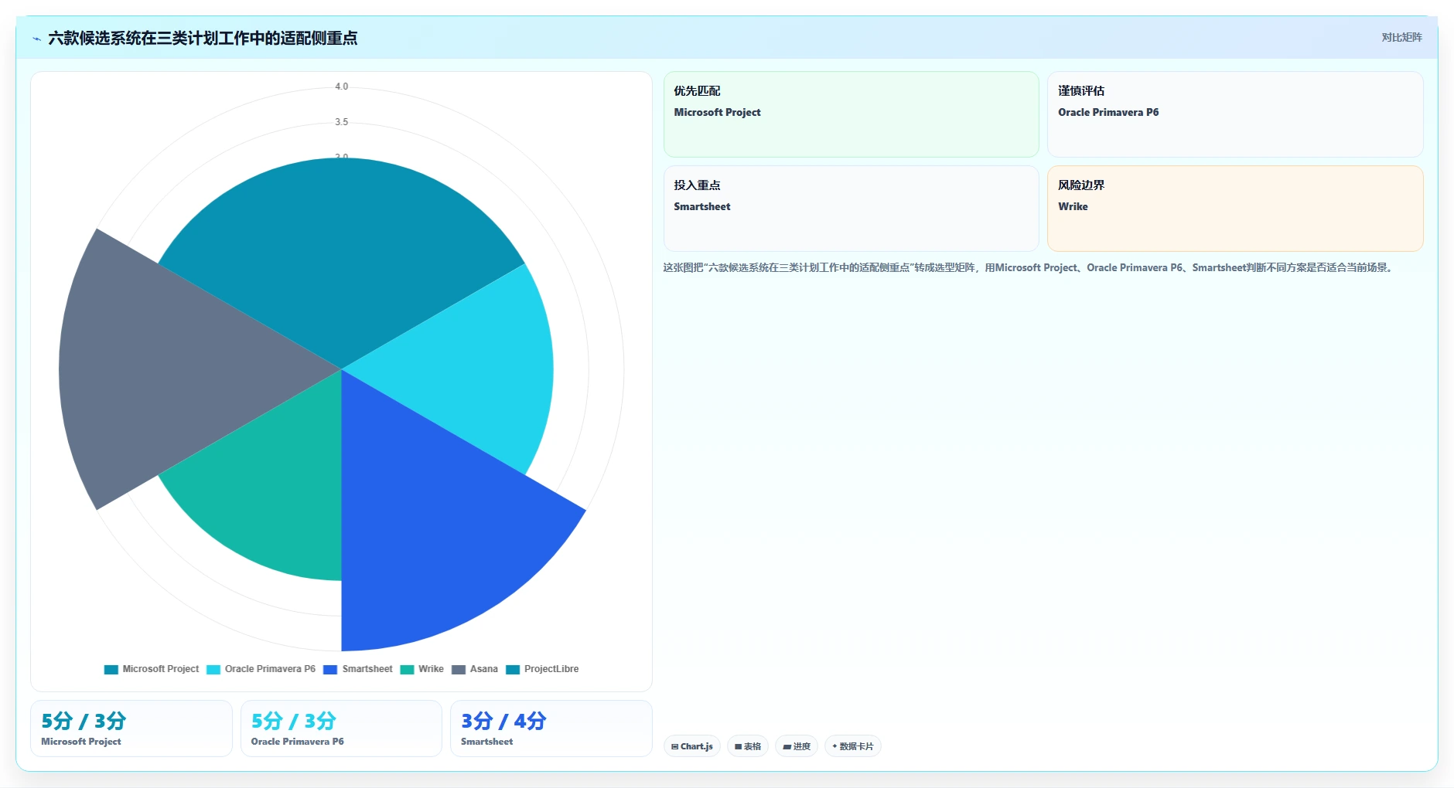Toggle Asana legend color box
The height and width of the screenshot is (788, 1454).
click(459, 669)
